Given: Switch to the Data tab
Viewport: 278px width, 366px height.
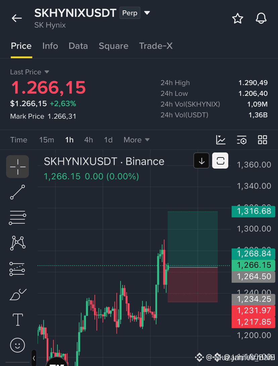Looking at the screenshot, I should tap(78, 46).
